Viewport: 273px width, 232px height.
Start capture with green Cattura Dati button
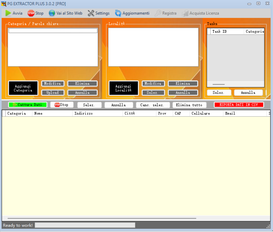pos(28,105)
